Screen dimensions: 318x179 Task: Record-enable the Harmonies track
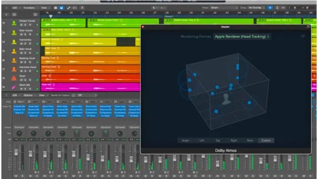click(x=30, y=44)
